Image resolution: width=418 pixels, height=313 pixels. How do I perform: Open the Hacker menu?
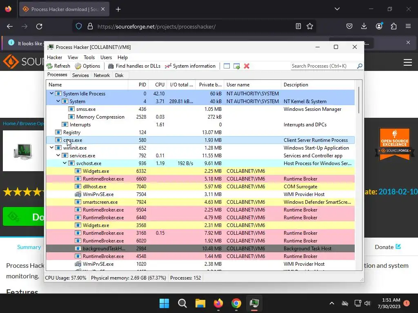pyautogui.click(x=54, y=57)
